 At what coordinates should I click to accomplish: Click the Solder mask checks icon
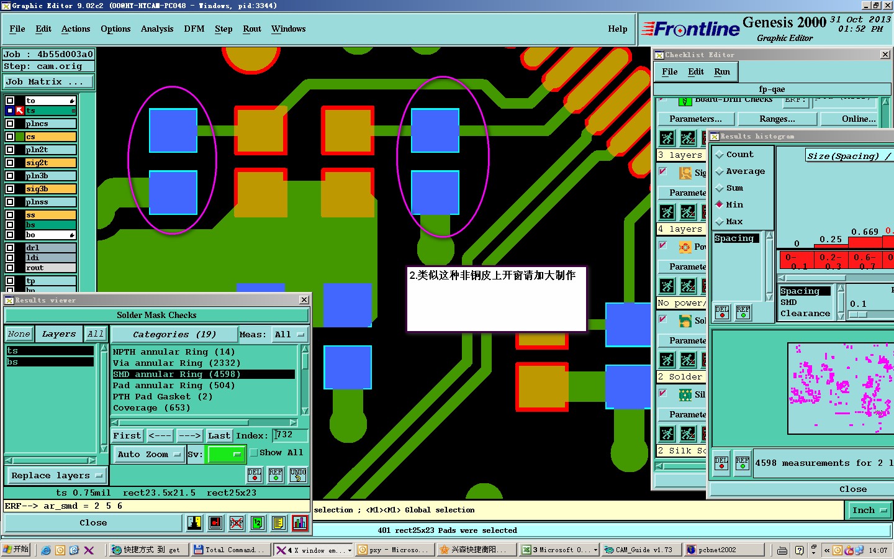[x=685, y=321]
